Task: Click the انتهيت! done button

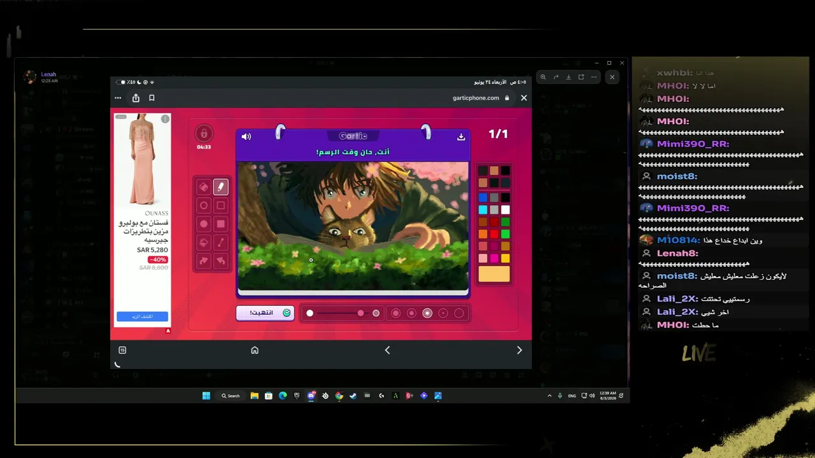Action: tap(265, 313)
